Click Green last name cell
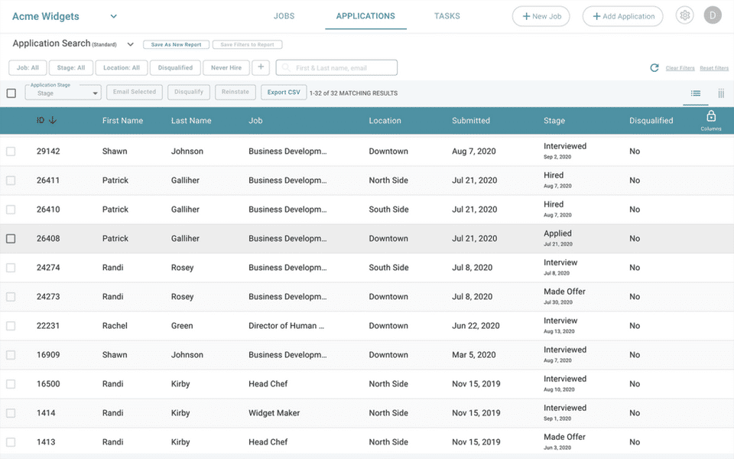Screen dimensions: 734x459 click(x=182, y=326)
